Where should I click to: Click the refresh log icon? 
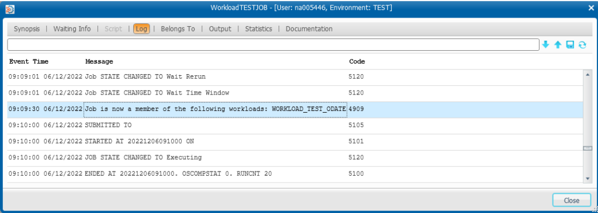point(582,44)
